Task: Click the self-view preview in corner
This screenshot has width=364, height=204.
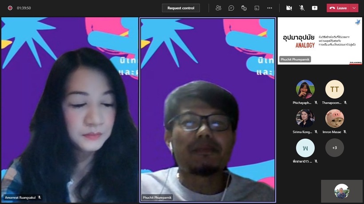Action: 341,191
